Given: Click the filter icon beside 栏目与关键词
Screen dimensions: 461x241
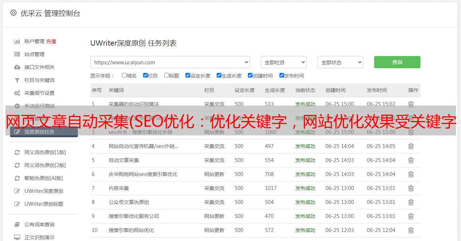Looking at the screenshot, I should [x=17, y=80].
